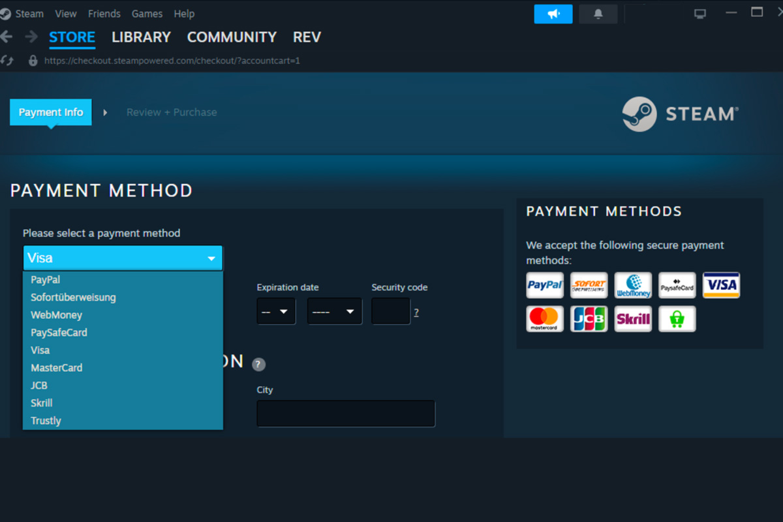The height and width of the screenshot is (522, 783).
Task: Choose MasterCard from the payment list
Action: 123,367
